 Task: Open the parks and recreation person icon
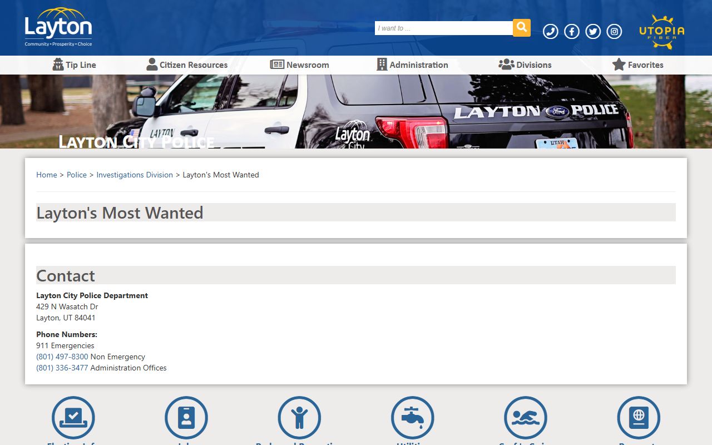299,417
